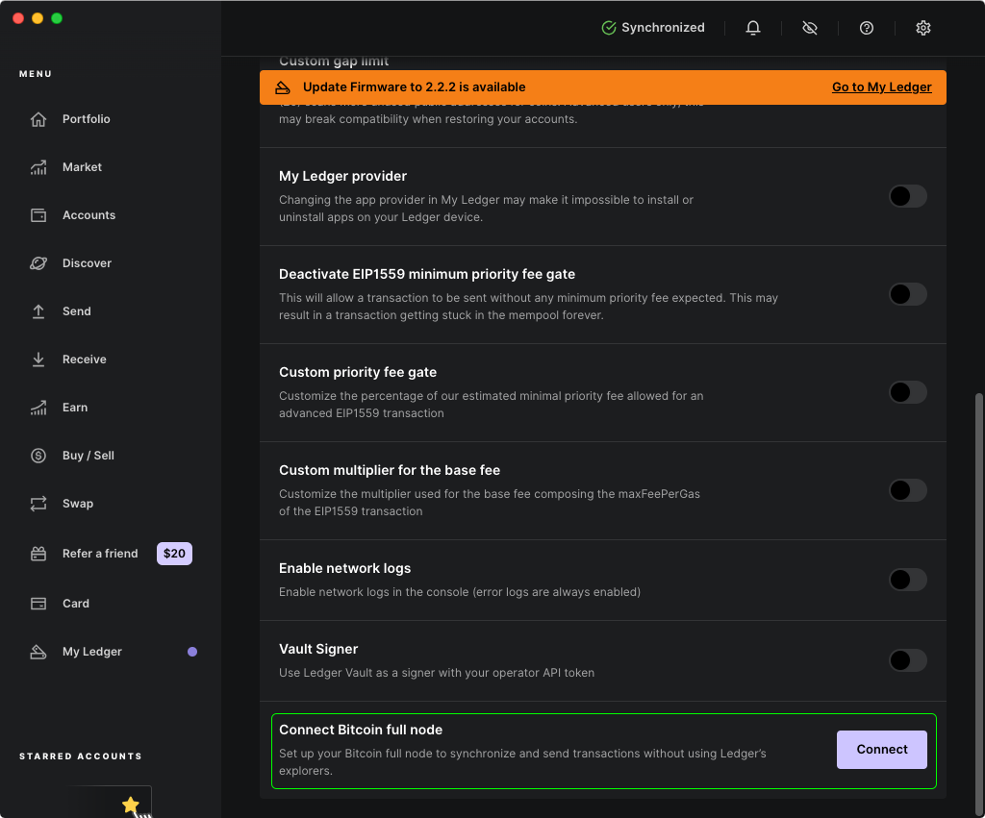Go to Swap in the menu

[78, 504]
